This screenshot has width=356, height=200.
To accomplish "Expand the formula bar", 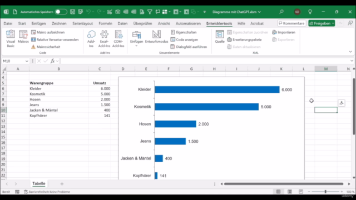I will pyautogui.click(x=352, y=61).
